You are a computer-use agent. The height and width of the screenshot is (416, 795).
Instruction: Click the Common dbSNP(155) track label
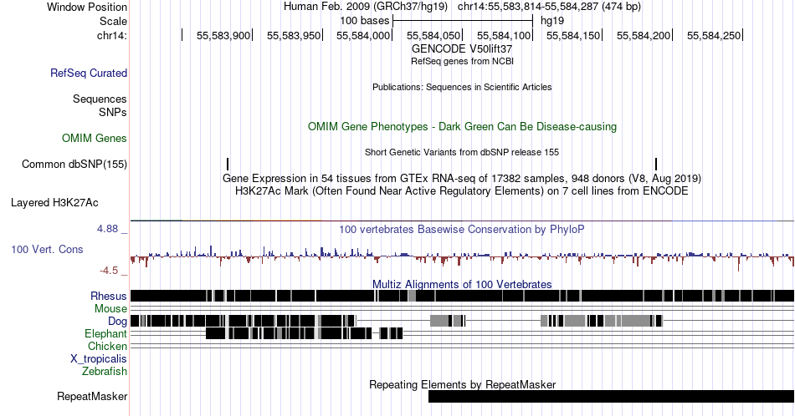74,164
